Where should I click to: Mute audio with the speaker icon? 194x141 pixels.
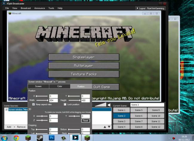[x=109, y=105]
